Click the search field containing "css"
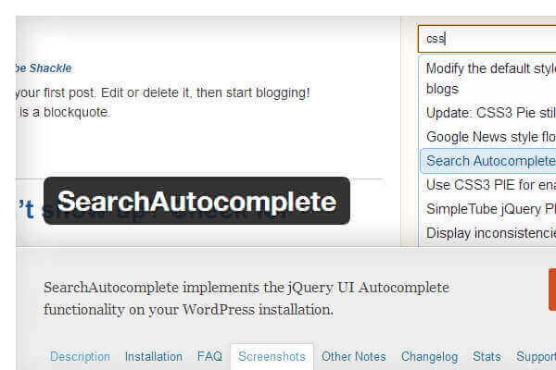 [486, 39]
